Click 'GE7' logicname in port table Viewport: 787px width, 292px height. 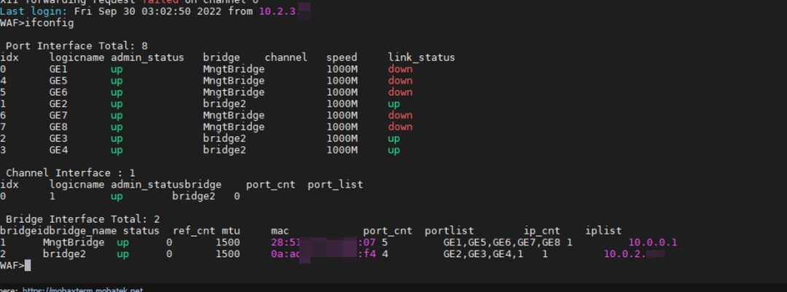pyautogui.click(x=58, y=115)
